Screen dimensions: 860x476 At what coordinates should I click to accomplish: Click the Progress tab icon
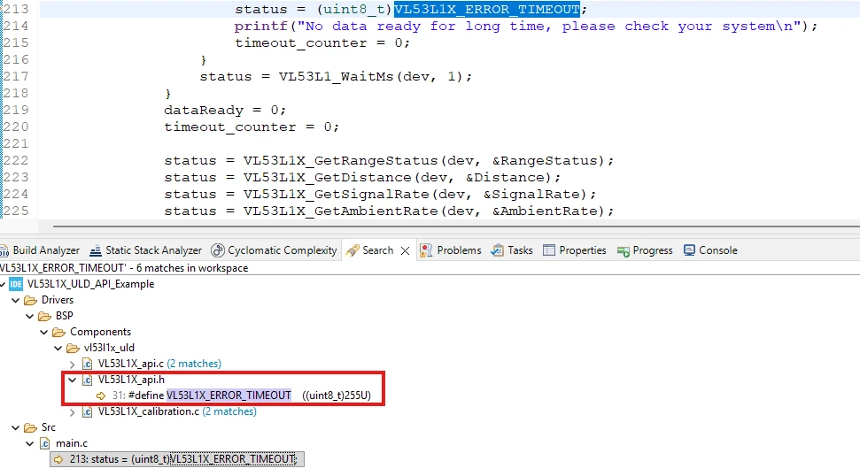point(623,251)
